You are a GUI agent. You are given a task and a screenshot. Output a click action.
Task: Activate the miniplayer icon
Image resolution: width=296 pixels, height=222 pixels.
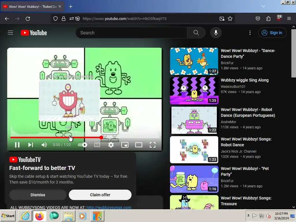(125, 145)
